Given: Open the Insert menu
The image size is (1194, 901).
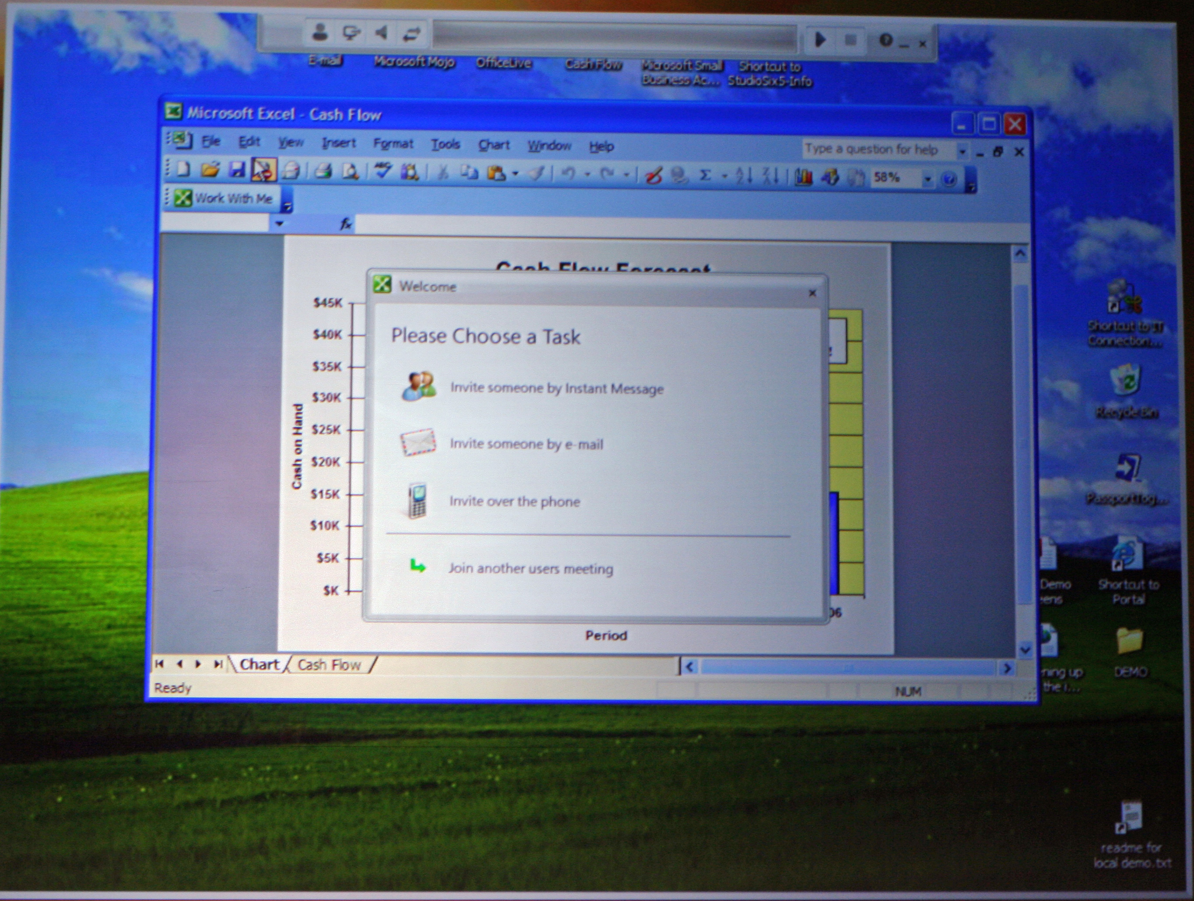Looking at the screenshot, I should pos(338,143).
